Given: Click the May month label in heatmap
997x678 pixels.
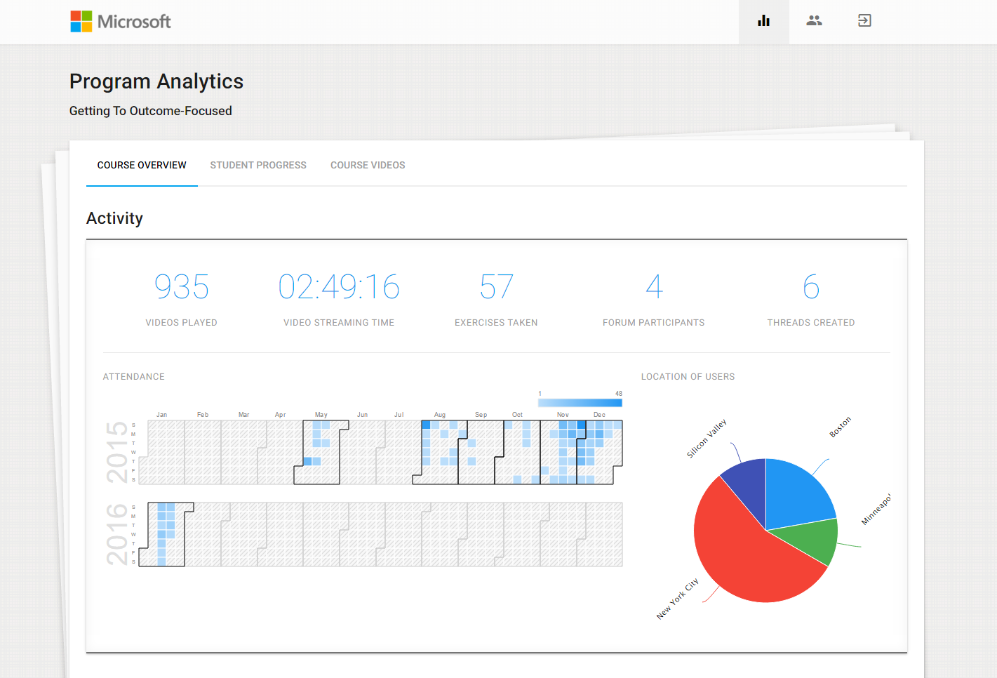Looking at the screenshot, I should pos(321,415).
